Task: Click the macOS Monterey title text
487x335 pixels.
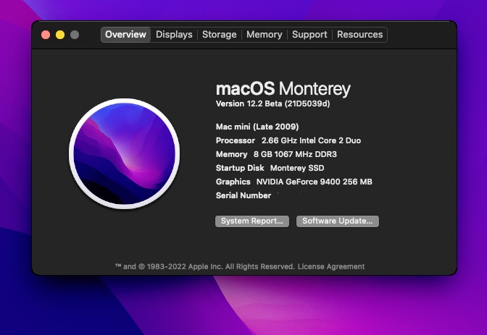Action: pos(283,89)
